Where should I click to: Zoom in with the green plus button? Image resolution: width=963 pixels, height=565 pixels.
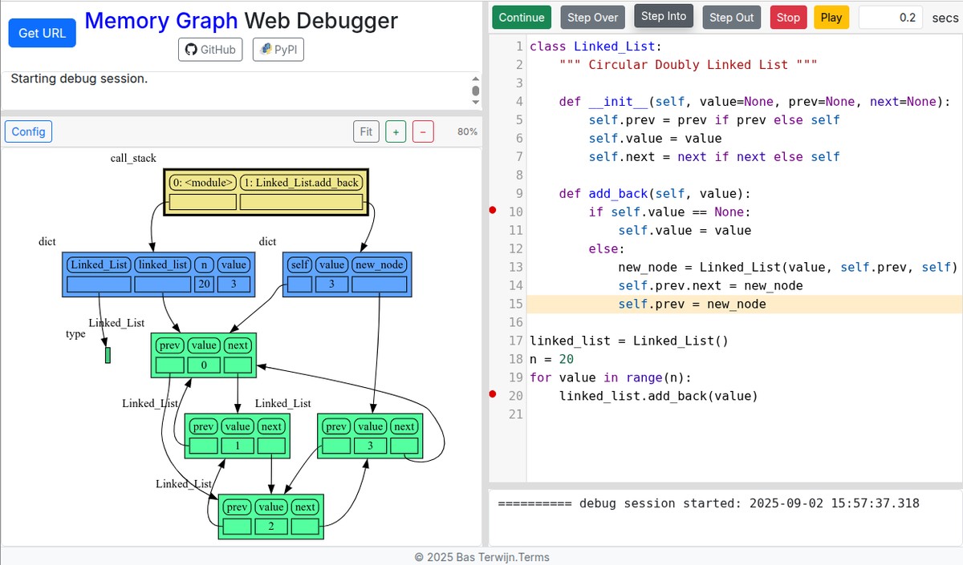[396, 131]
